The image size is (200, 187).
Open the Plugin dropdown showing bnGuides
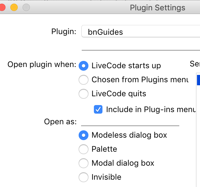click(x=140, y=32)
